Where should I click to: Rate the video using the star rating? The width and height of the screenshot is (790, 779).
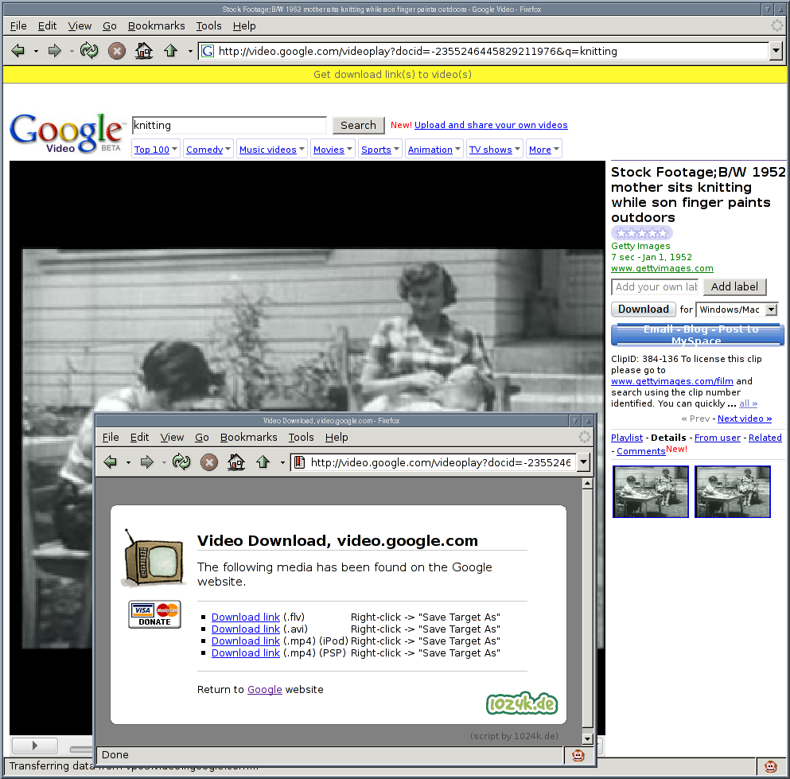click(641, 233)
